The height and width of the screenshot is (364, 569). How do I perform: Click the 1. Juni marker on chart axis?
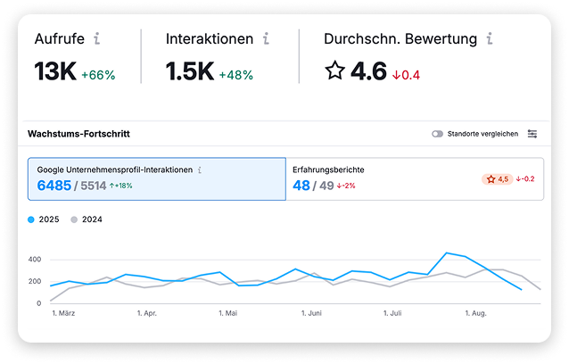click(x=311, y=314)
